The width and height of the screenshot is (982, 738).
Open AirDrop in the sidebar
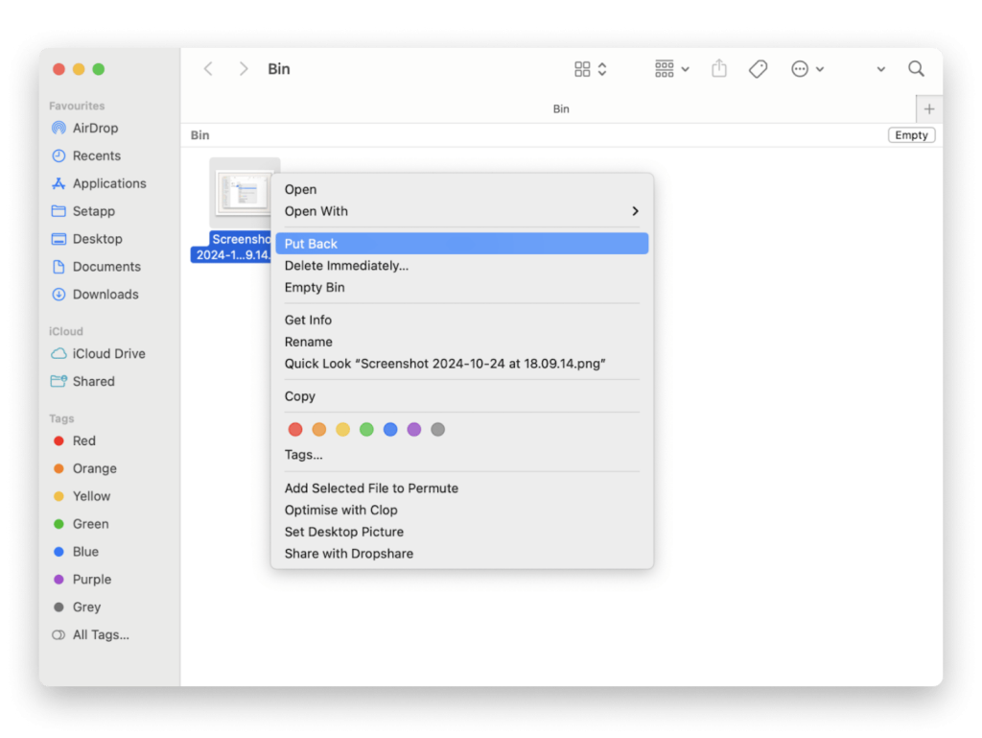(x=95, y=128)
